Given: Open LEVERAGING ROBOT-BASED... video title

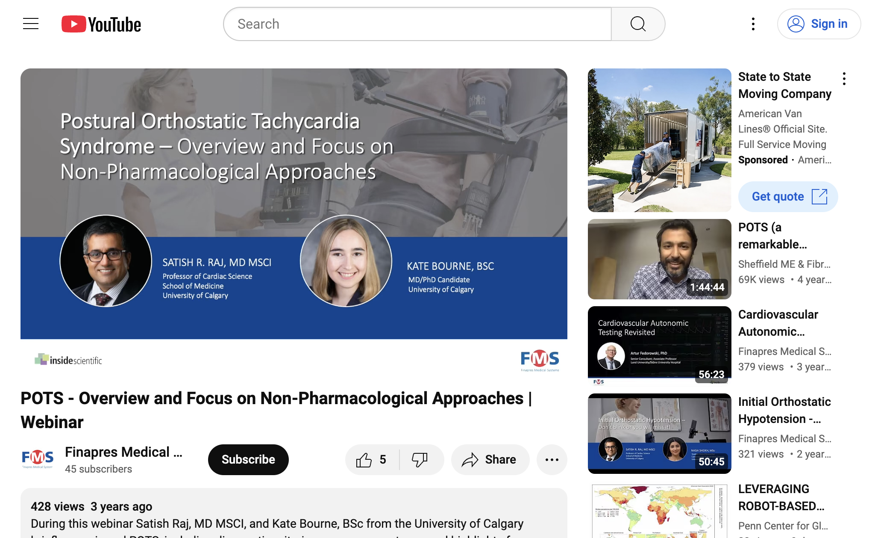Looking at the screenshot, I should coord(781,497).
